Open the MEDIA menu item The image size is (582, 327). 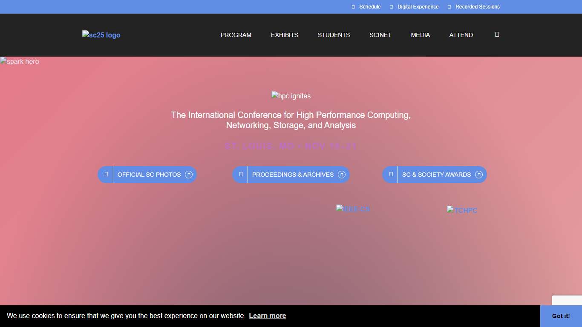[x=420, y=35]
